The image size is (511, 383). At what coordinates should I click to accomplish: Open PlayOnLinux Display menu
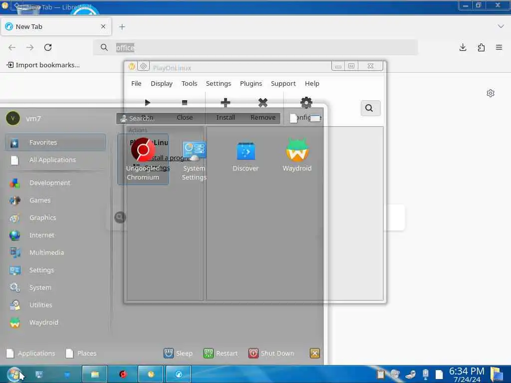pos(162,84)
